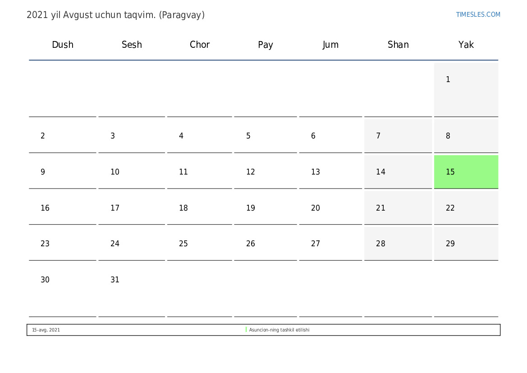Open the TIMESLES.COM link

click(478, 14)
